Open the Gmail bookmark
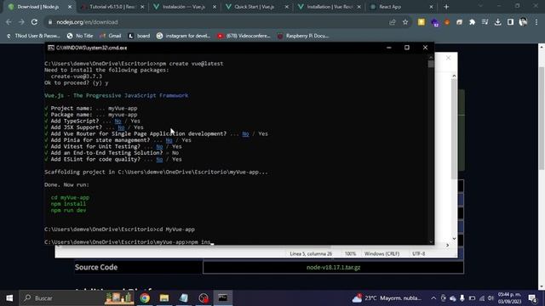 [x=111, y=36]
